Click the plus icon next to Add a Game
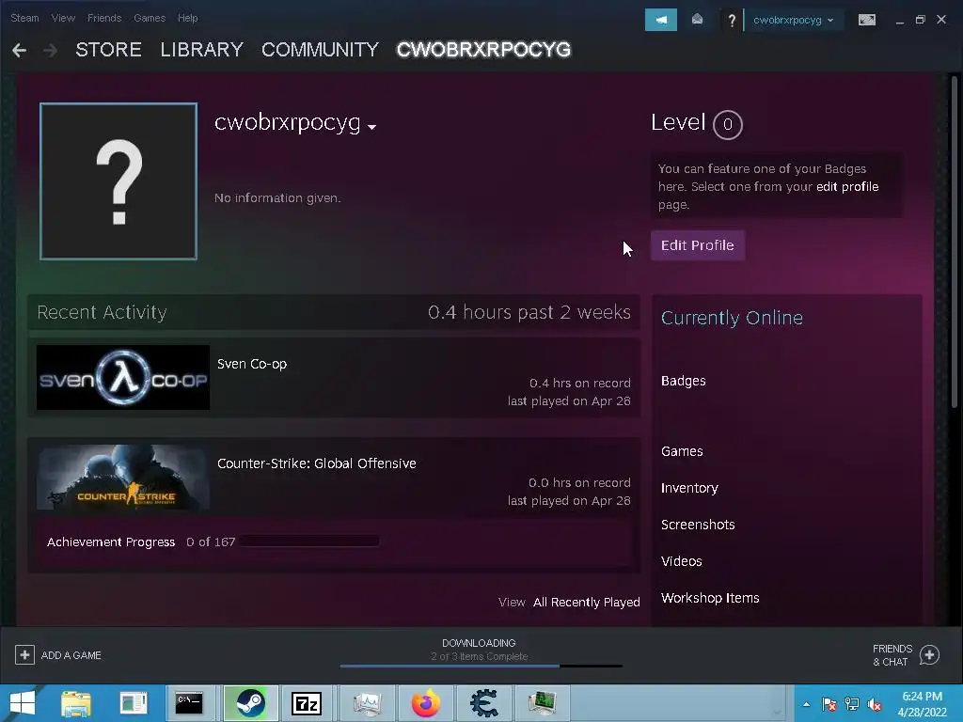963x722 pixels. click(x=24, y=655)
